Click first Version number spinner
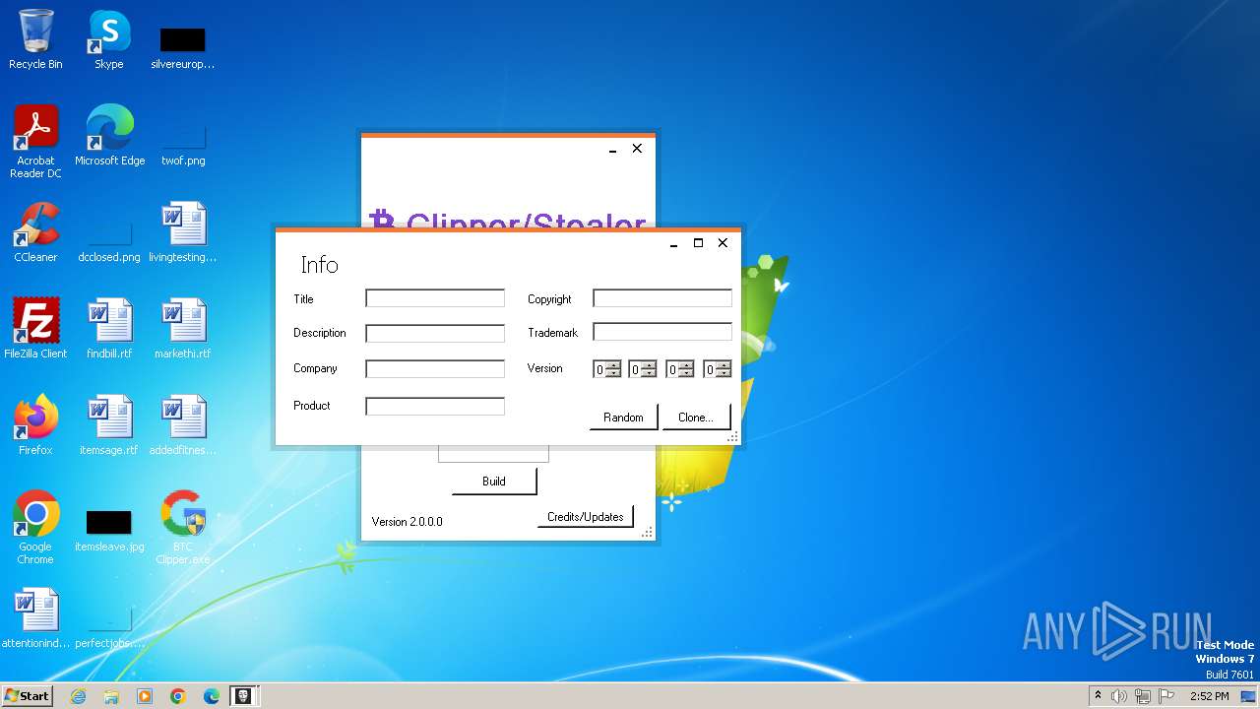This screenshot has width=1260, height=709. point(607,369)
